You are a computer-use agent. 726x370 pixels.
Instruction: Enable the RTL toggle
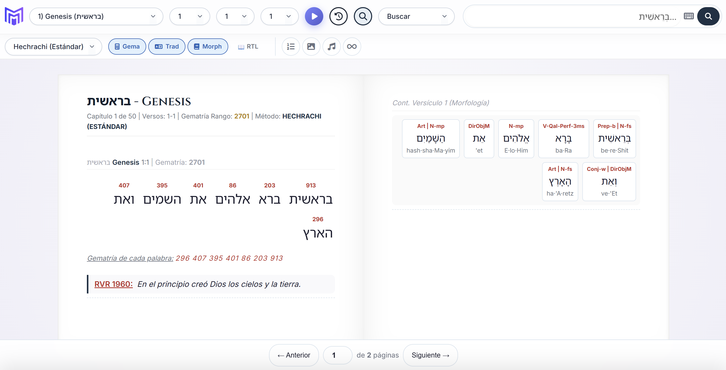248,47
